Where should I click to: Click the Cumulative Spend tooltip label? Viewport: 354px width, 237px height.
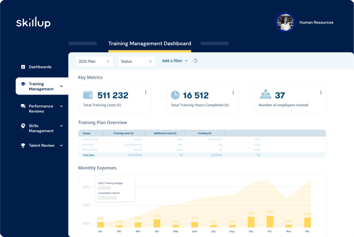point(109,193)
